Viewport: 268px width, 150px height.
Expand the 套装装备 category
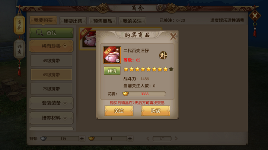[x=51, y=103]
